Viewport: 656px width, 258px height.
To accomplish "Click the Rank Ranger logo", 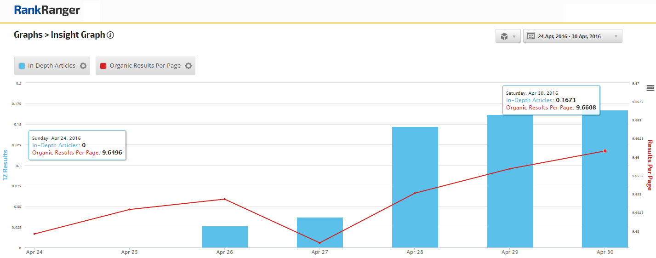I will point(47,10).
